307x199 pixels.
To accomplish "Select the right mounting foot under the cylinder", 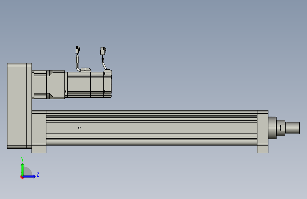I will click(x=263, y=149).
